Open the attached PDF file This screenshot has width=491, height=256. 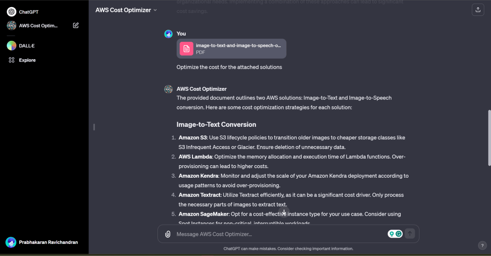coord(231,49)
